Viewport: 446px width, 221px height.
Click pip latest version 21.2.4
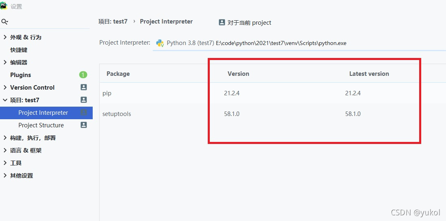[353, 93]
